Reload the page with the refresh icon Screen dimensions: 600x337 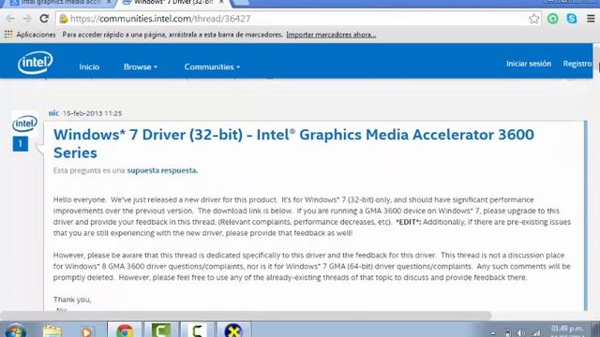(44, 19)
